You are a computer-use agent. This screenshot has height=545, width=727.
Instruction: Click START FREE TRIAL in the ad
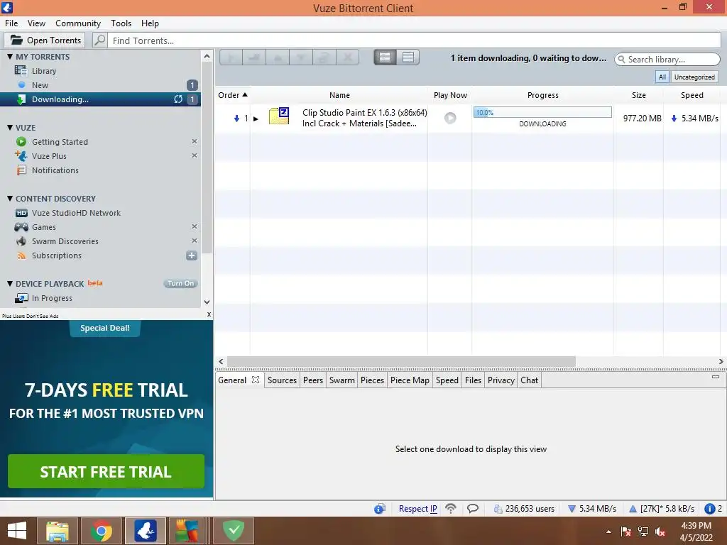(x=106, y=471)
